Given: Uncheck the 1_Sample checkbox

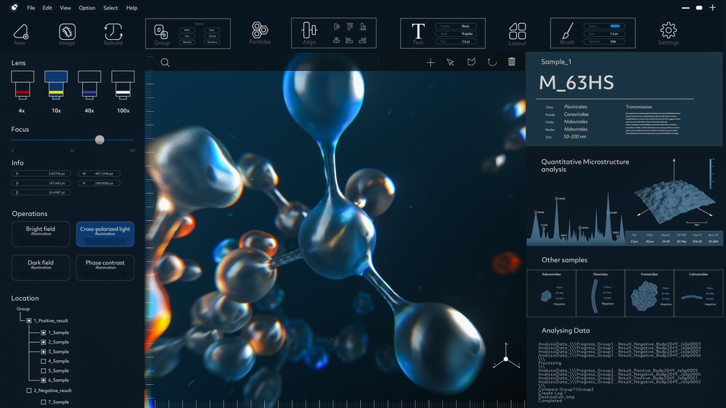Looking at the screenshot, I should click(x=44, y=333).
